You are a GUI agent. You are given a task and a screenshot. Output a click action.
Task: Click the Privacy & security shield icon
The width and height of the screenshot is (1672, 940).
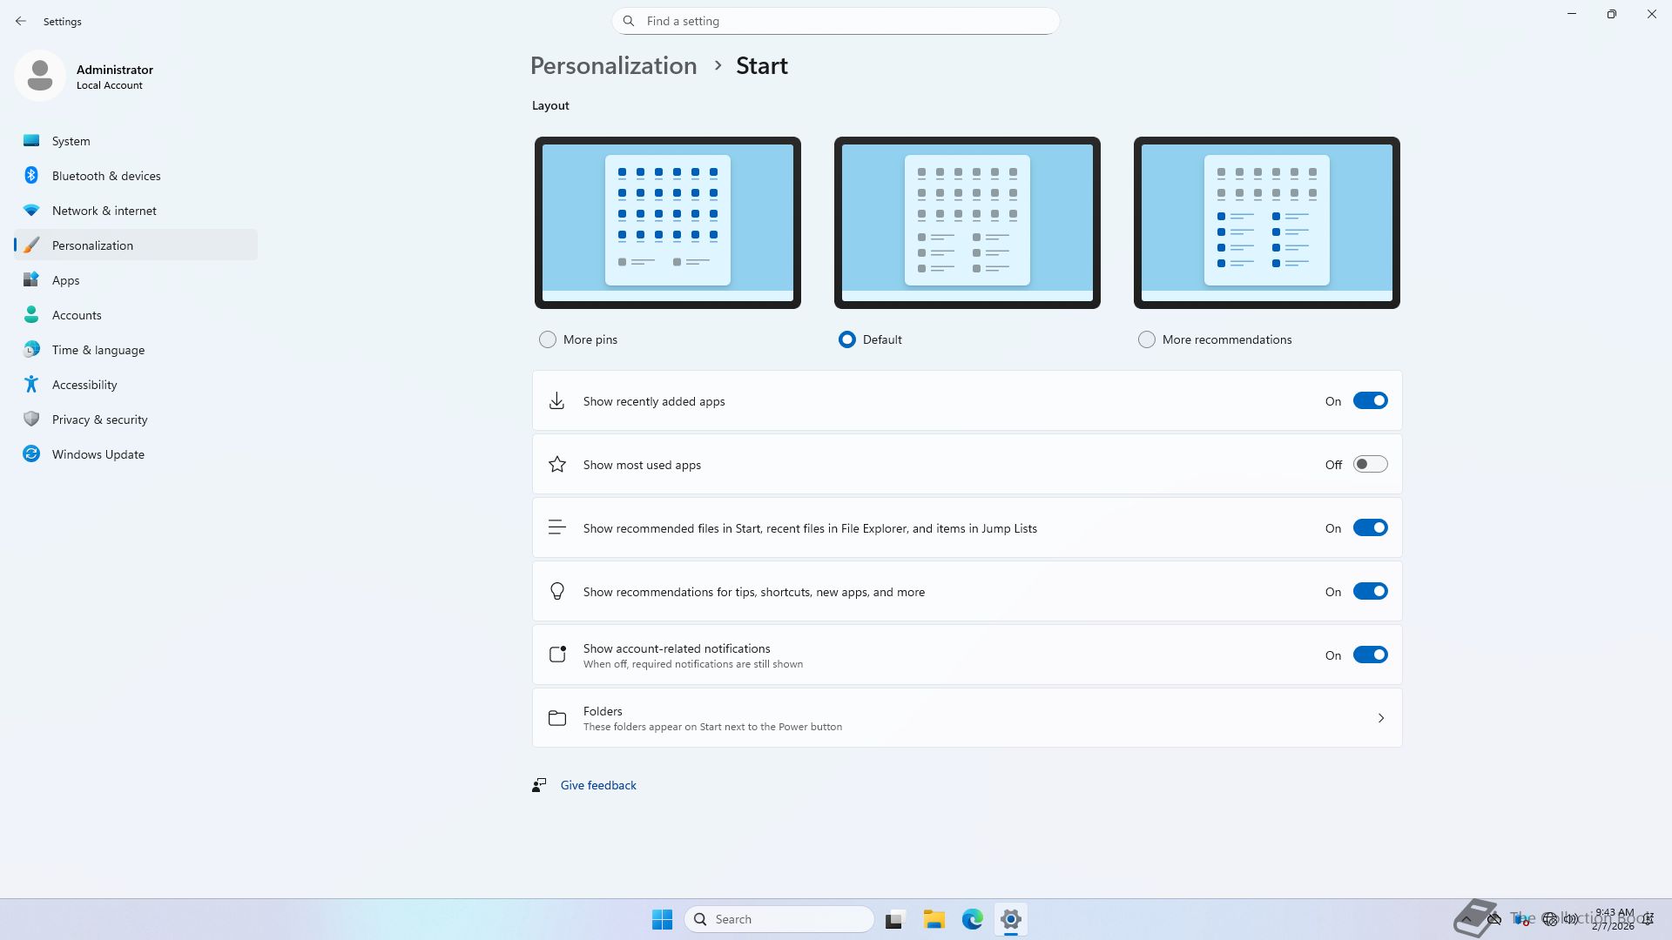(31, 420)
